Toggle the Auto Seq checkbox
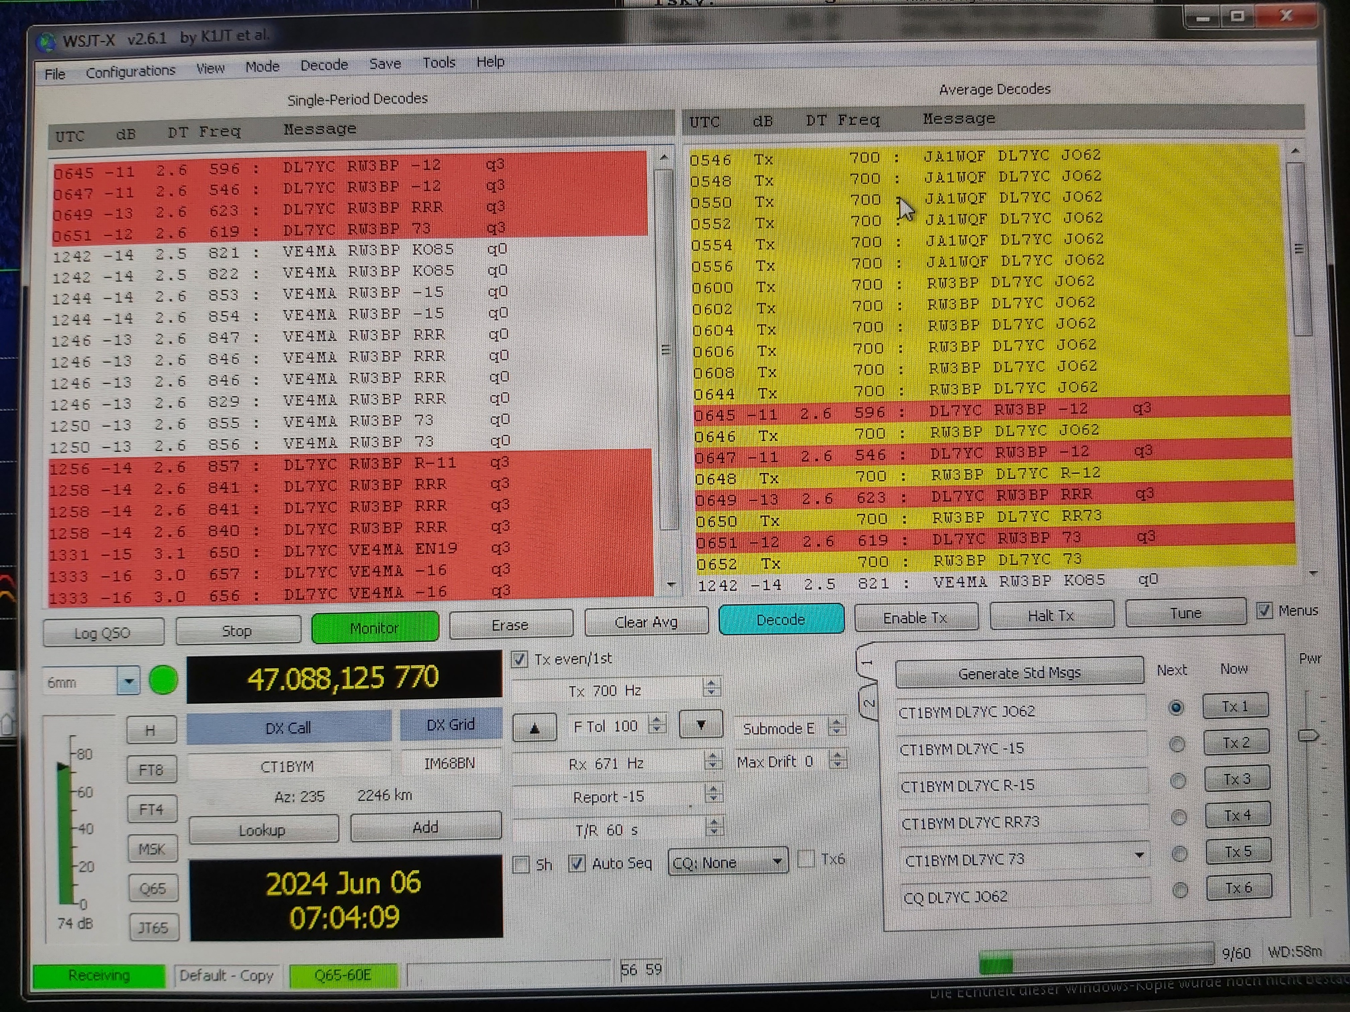Screen dimensions: 1350x1012 pyautogui.click(x=576, y=863)
